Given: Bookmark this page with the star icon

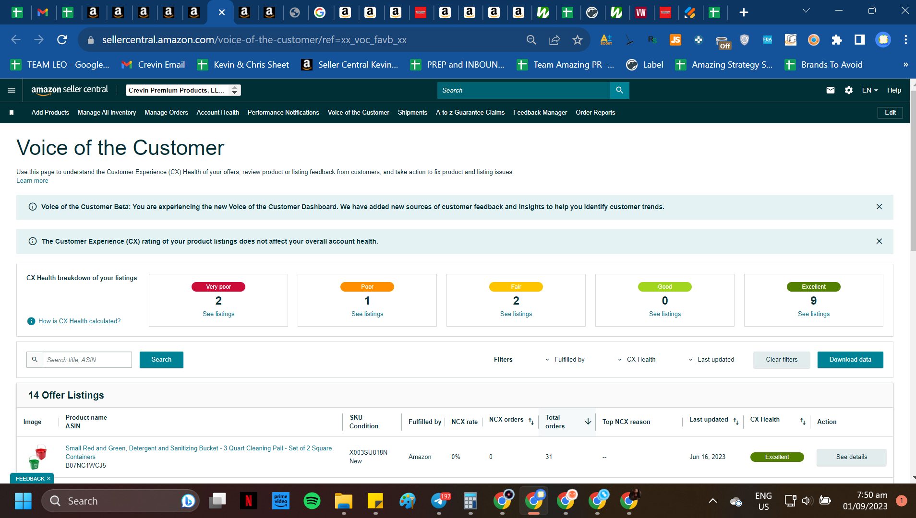Looking at the screenshot, I should (578, 40).
